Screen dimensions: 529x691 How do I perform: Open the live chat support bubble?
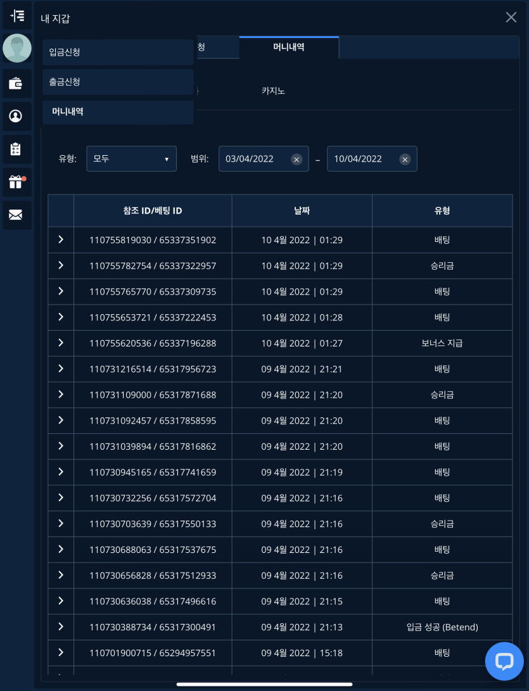(x=504, y=661)
